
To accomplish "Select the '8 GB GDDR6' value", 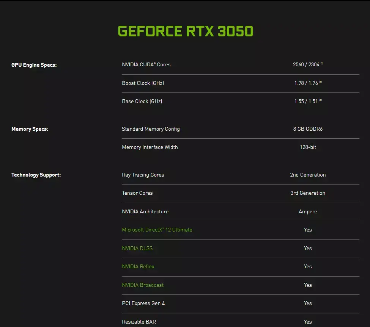I will point(308,129).
